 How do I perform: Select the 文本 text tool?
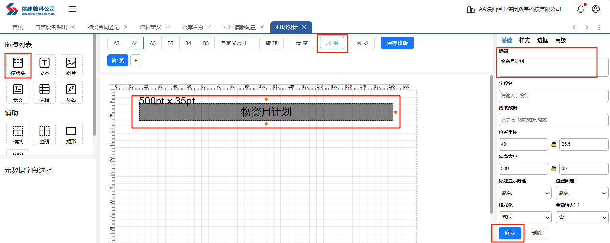(x=44, y=65)
